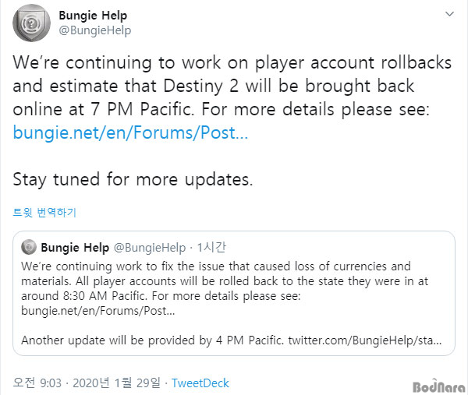Click the "Stay tuned for more updates" line

(x=133, y=178)
